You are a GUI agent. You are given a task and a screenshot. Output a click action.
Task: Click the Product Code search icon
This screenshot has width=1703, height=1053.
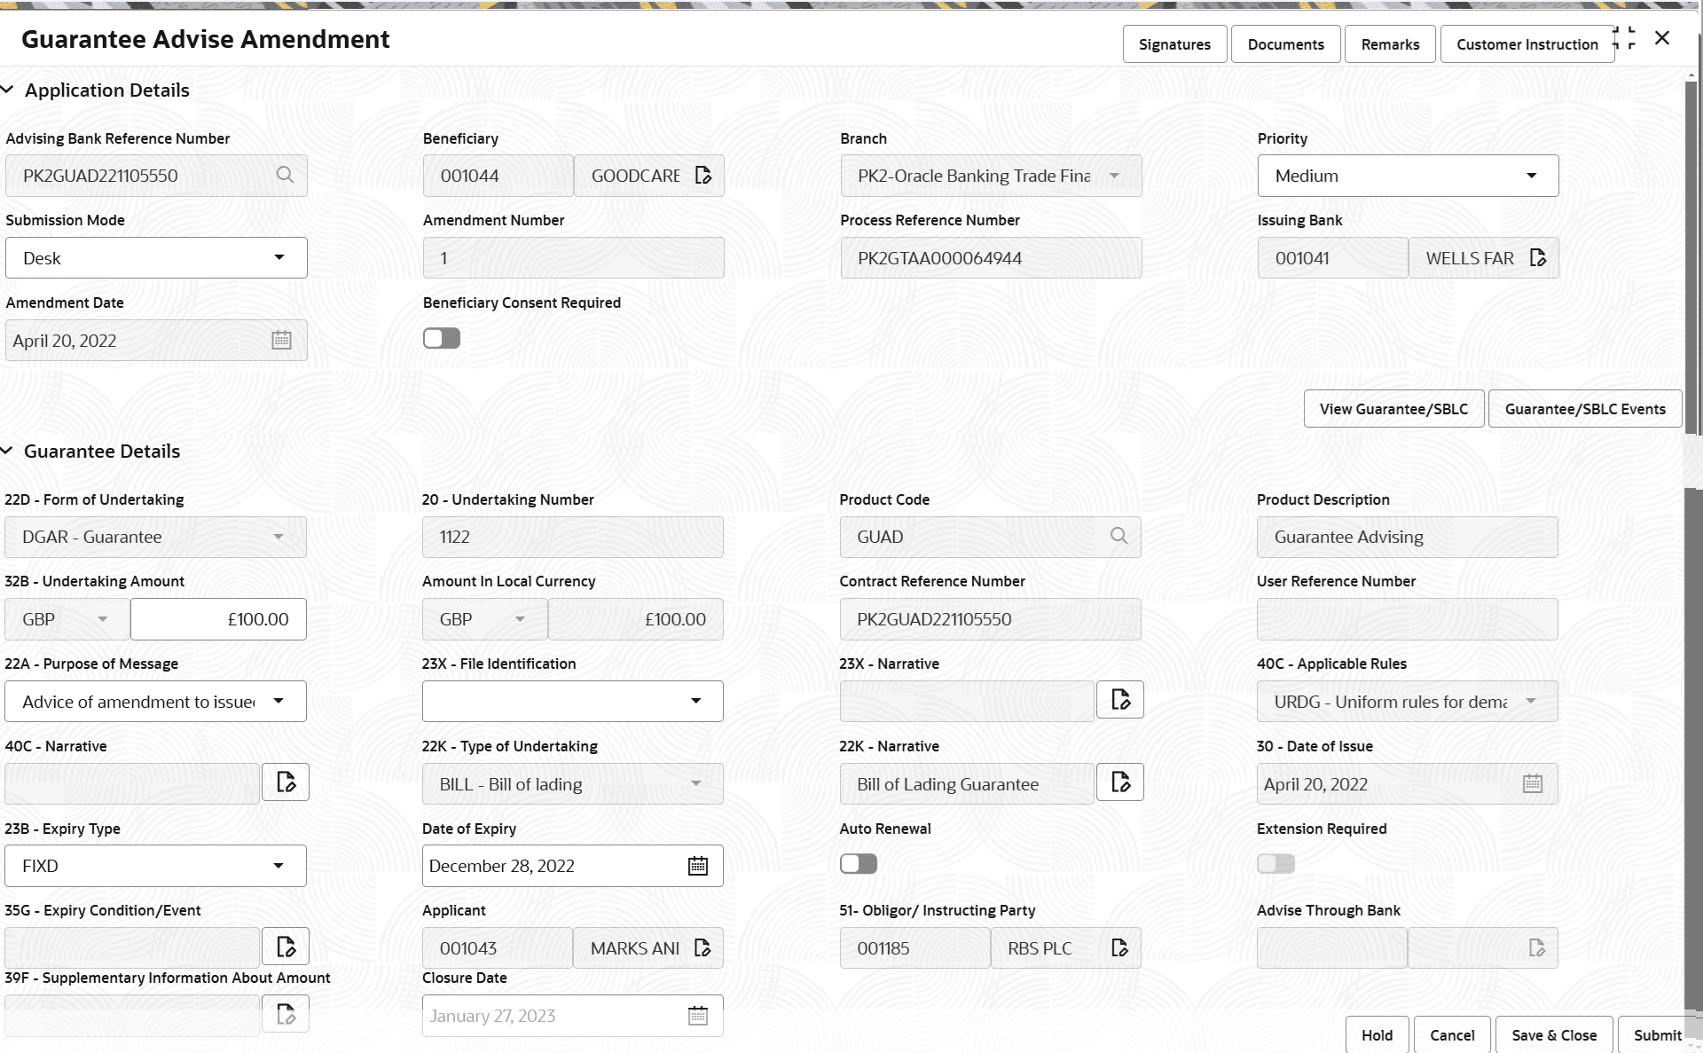coord(1119,536)
